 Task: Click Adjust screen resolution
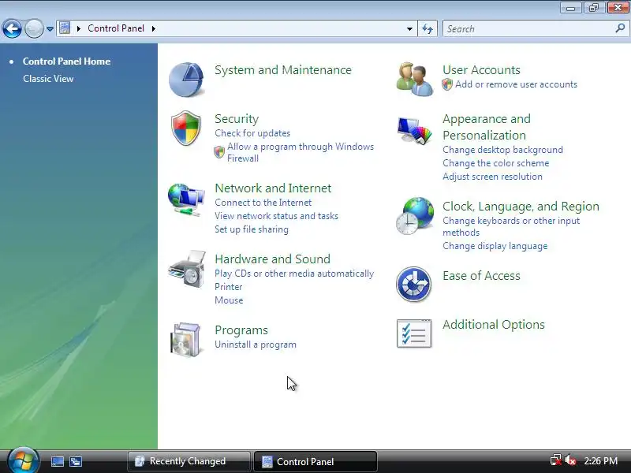pyautogui.click(x=492, y=176)
